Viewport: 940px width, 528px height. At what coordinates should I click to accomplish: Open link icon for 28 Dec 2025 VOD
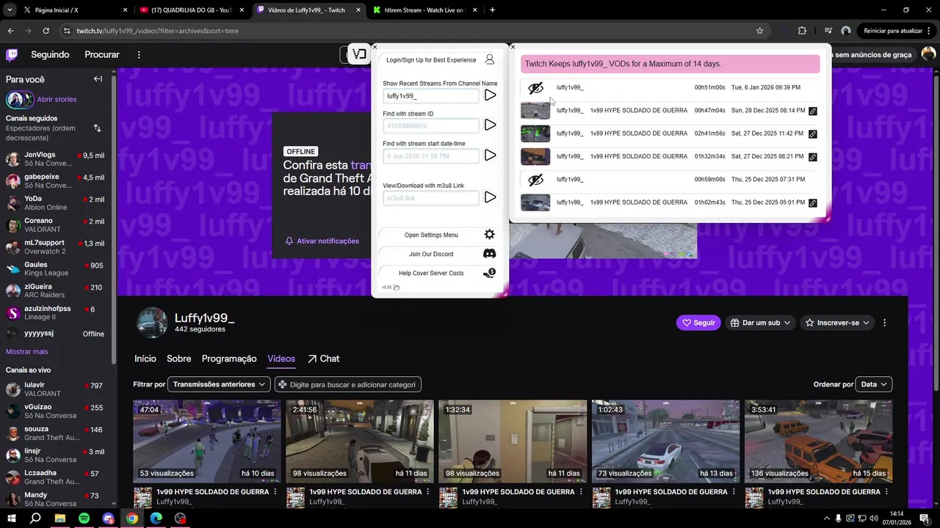pyautogui.click(x=813, y=111)
